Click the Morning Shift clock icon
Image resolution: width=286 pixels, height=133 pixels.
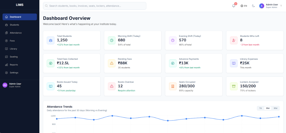point(112,40)
